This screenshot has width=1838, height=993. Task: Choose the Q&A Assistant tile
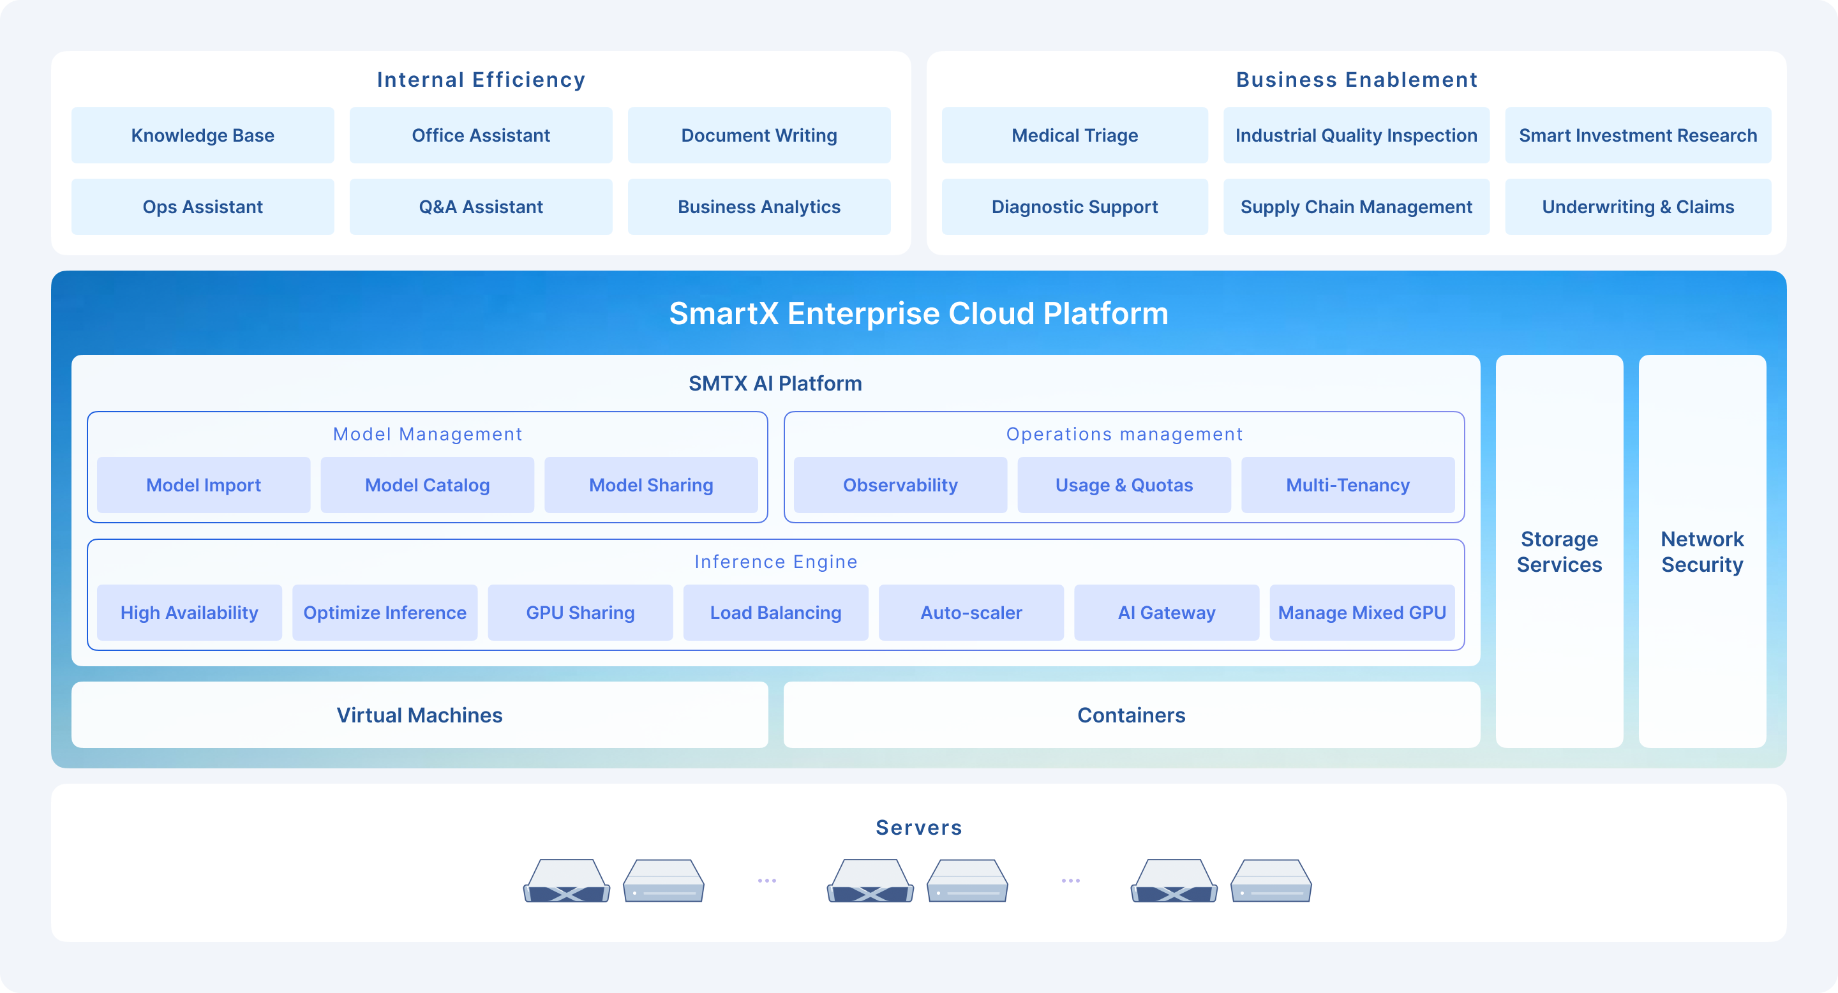pos(481,207)
